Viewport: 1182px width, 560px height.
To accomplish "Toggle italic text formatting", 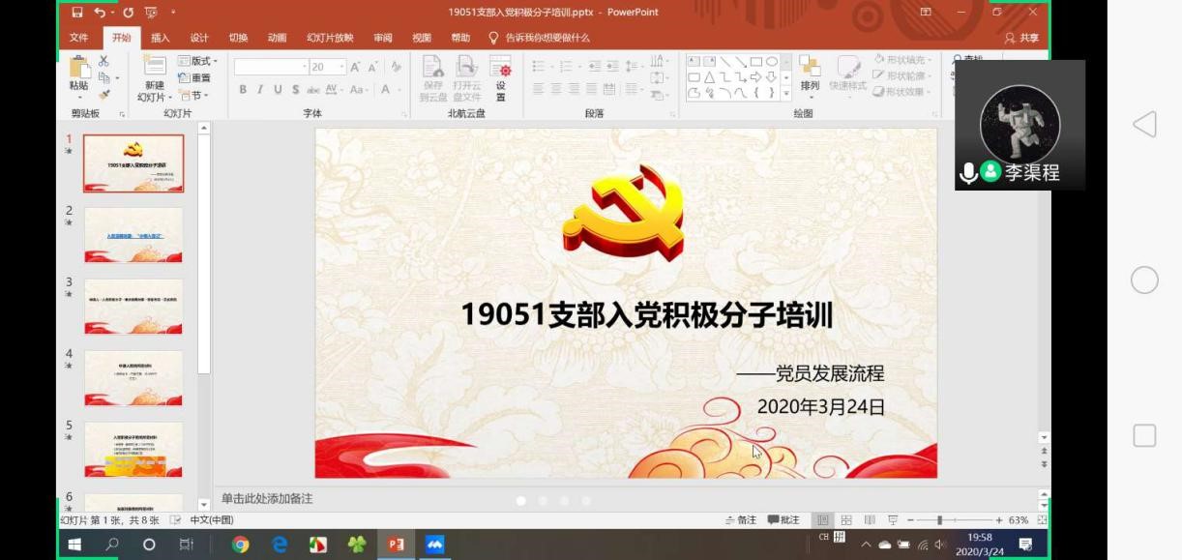I will point(260,90).
